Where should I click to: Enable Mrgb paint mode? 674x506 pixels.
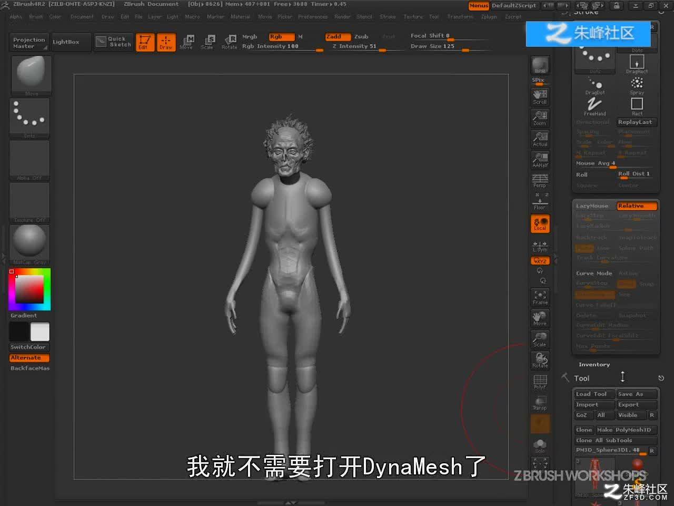250,37
